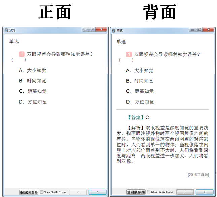Image resolution: width=217 pixels, height=197 pixels.
Task: Minimize the right preview window
Action: (192, 30)
